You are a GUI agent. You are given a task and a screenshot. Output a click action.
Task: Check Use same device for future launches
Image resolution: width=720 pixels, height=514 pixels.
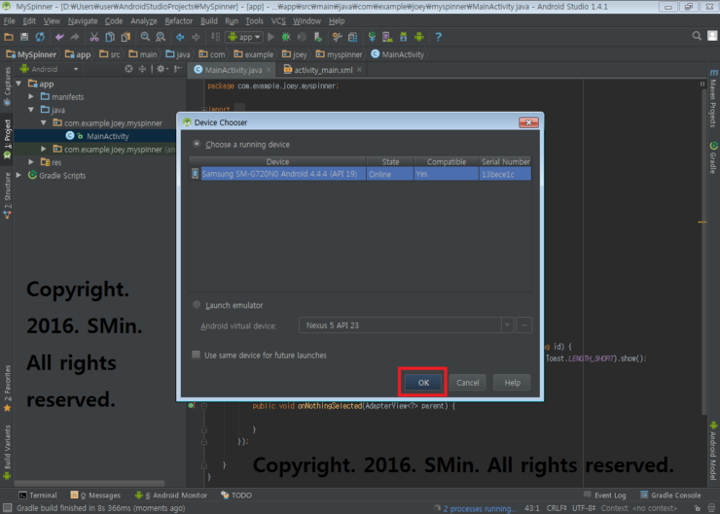click(197, 355)
